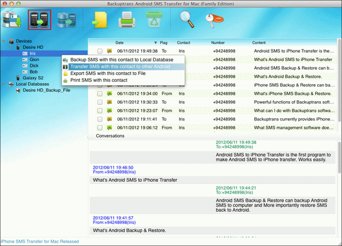
Task: Tick the checkbox for the 19:49:38 message
Action: click(x=100, y=51)
